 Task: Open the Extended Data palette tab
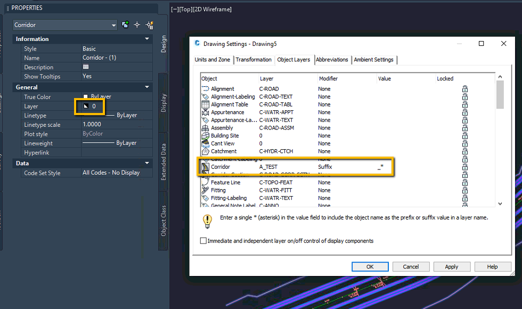click(164, 162)
